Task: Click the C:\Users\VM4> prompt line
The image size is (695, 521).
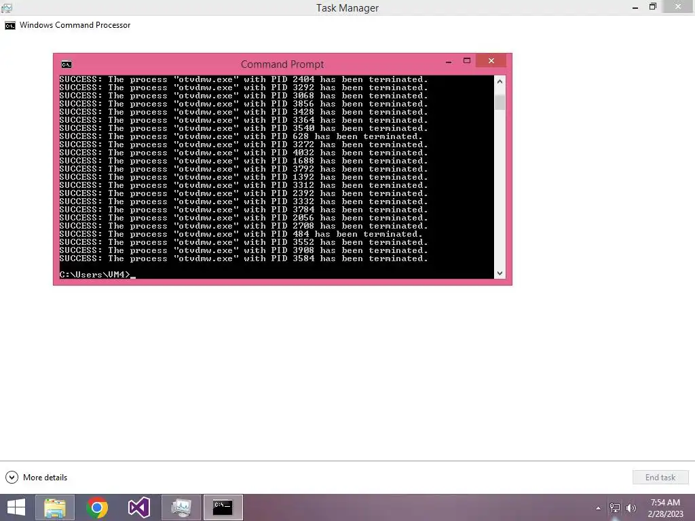Action: point(98,275)
